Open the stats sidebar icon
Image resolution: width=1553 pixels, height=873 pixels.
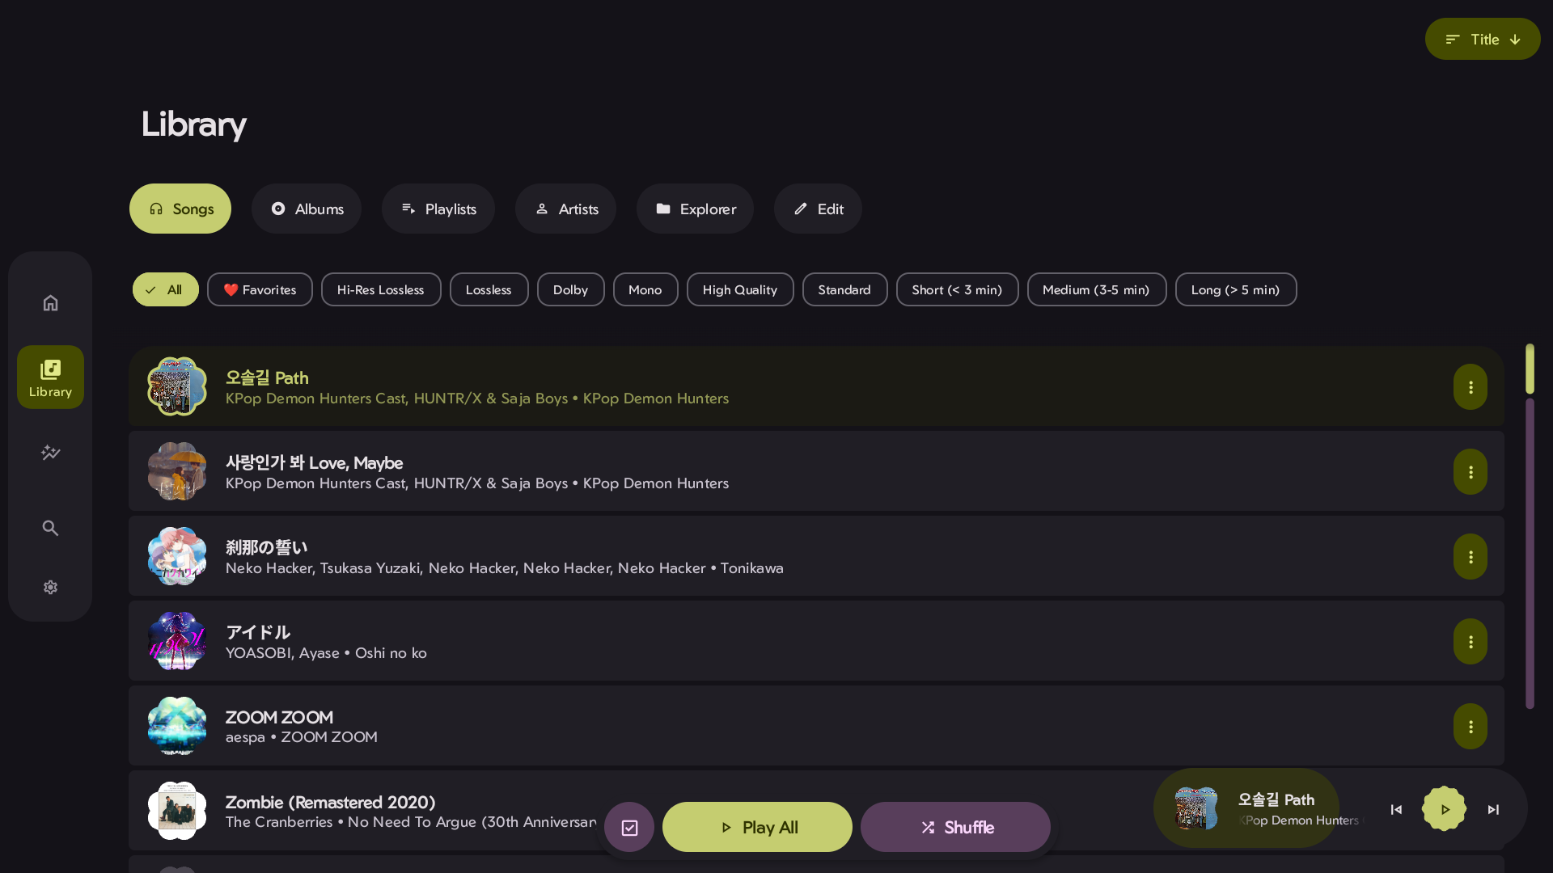[x=50, y=453]
